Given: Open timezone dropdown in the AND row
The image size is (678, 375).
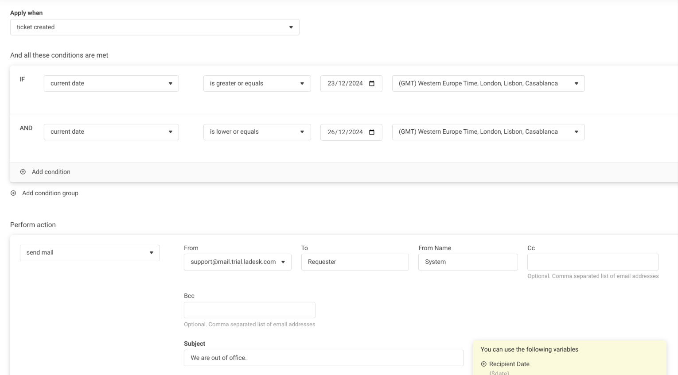Looking at the screenshot, I should click(x=488, y=132).
